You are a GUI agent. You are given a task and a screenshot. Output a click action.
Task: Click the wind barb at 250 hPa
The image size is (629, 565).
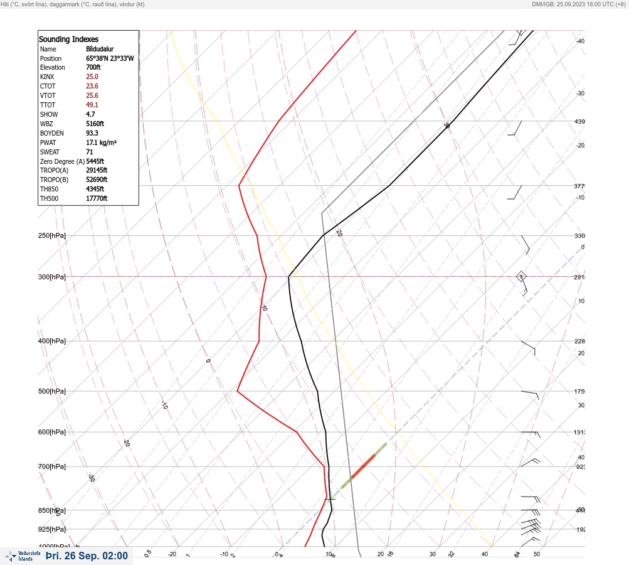click(x=526, y=245)
